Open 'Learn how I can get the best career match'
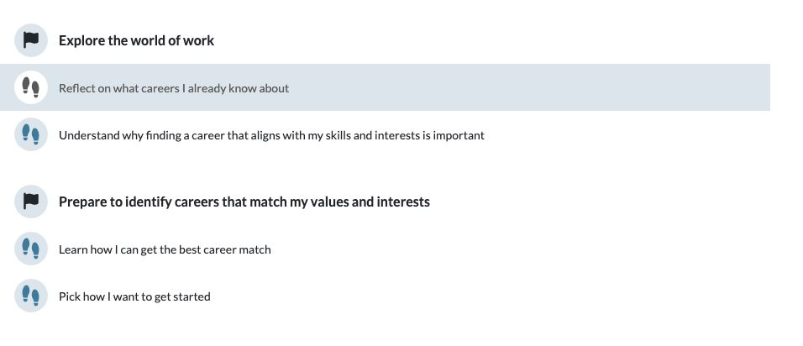Screen dimensions: 803x346 [x=165, y=249]
